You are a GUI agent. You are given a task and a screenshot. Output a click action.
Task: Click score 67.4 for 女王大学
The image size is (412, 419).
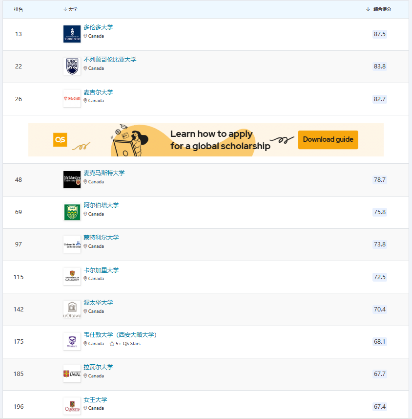pyautogui.click(x=379, y=406)
